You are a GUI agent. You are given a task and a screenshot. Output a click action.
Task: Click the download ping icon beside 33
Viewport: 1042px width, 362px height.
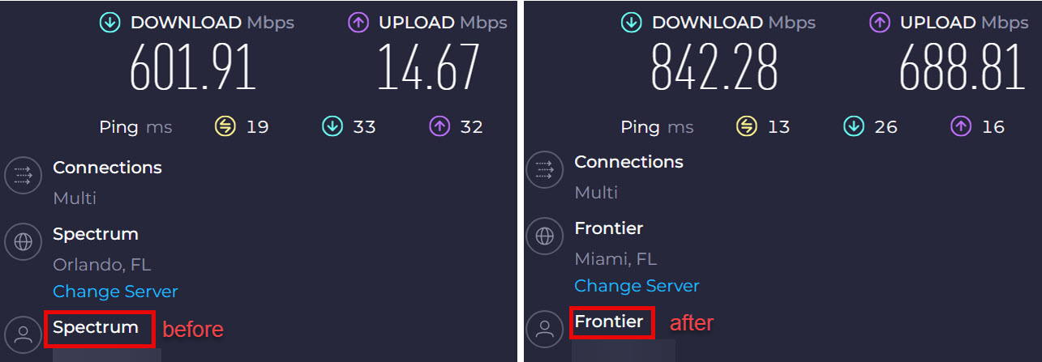click(x=332, y=126)
